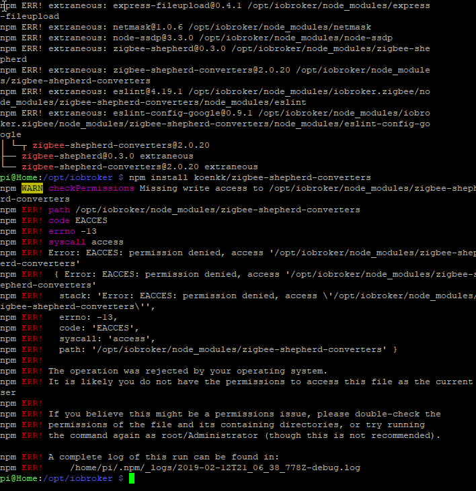Click the line "syscall: 'access',"
Image resolution: width=476 pixels, height=491 pixels.
click(107, 339)
